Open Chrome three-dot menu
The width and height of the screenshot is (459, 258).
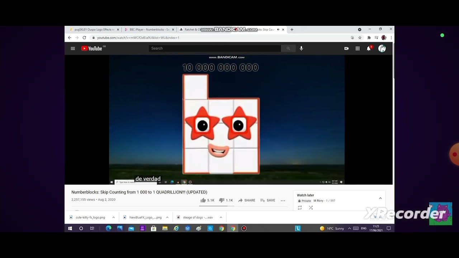point(391,38)
